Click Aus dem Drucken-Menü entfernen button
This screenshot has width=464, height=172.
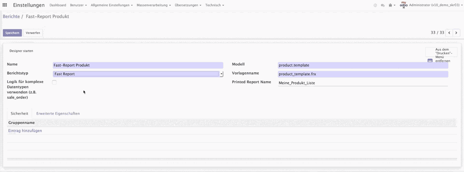441,55
